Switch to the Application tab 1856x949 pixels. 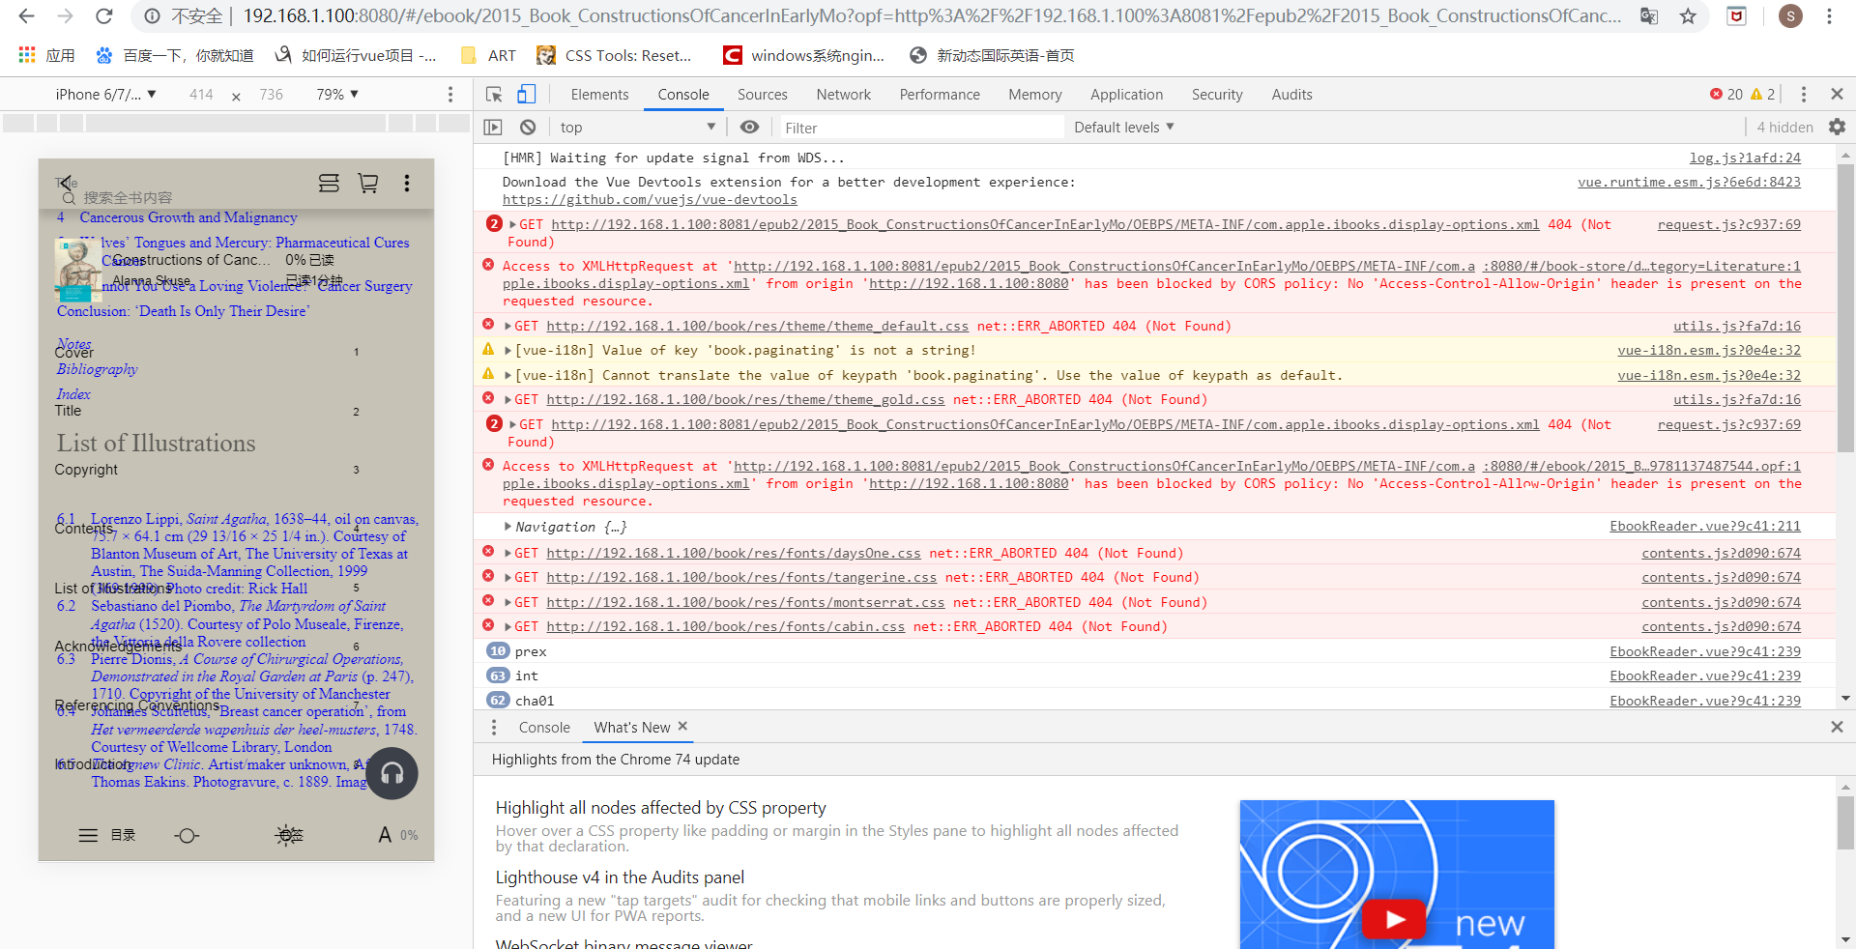tap(1126, 95)
